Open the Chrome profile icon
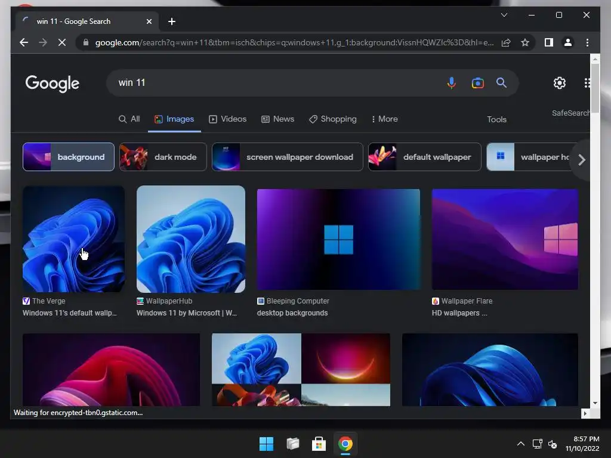 tap(568, 42)
